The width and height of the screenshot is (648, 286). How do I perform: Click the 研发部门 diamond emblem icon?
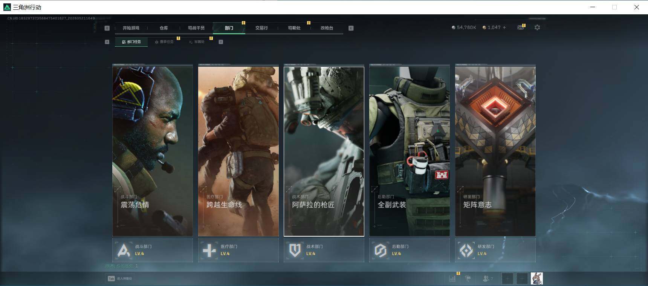coord(466,250)
